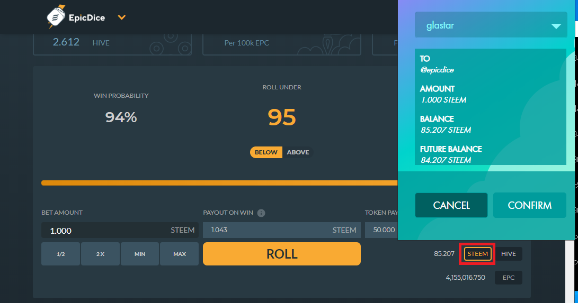The width and height of the screenshot is (578, 303).
Task: Double the bet with the 2X button
Action: coord(100,254)
